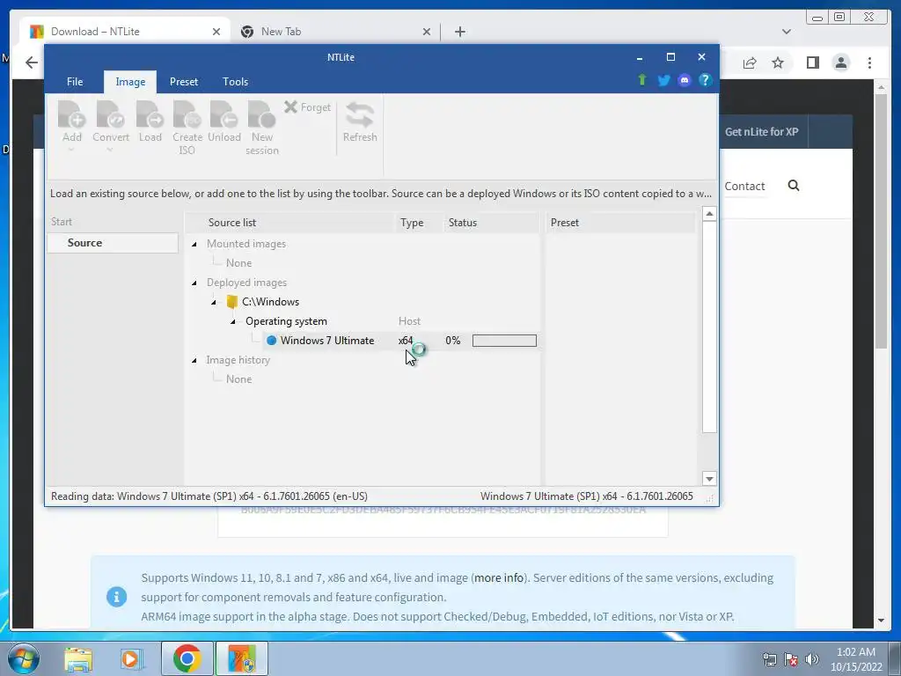Click the Source list column header
901x676 pixels.
click(x=290, y=223)
